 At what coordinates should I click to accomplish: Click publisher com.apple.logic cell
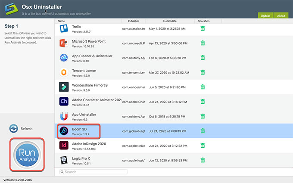point(134,161)
